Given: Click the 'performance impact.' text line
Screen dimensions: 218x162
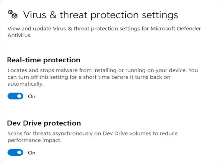Looking at the screenshot, I should click(x=34, y=140).
